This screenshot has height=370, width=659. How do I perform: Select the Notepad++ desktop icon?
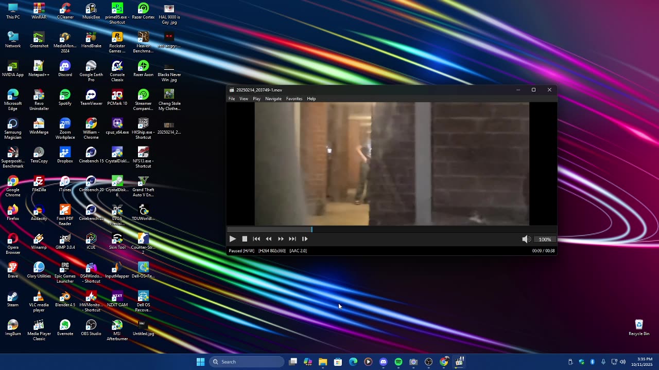39,69
